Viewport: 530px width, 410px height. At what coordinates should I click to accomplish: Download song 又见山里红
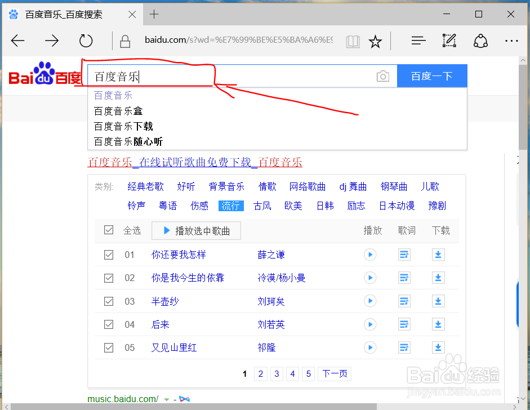click(x=438, y=347)
